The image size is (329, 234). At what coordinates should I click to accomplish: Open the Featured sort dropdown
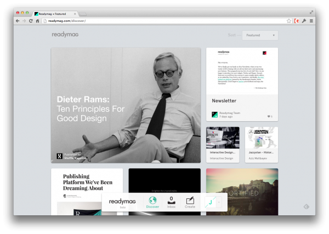pyautogui.click(x=260, y=35)
